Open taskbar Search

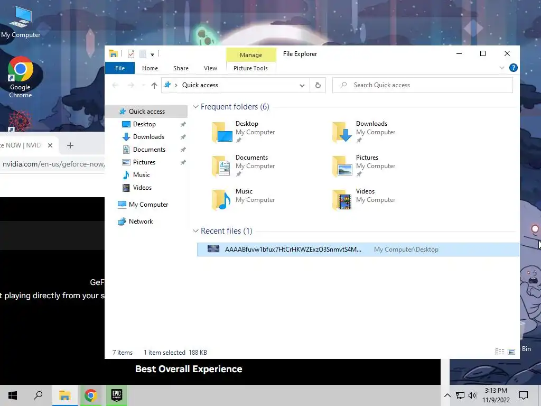pos(38,395)
